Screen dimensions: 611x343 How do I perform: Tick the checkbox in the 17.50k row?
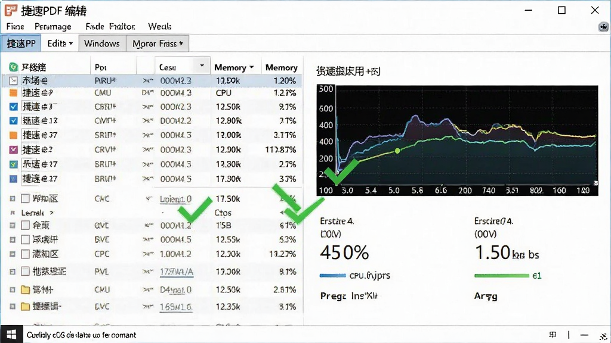coord(25,199)
